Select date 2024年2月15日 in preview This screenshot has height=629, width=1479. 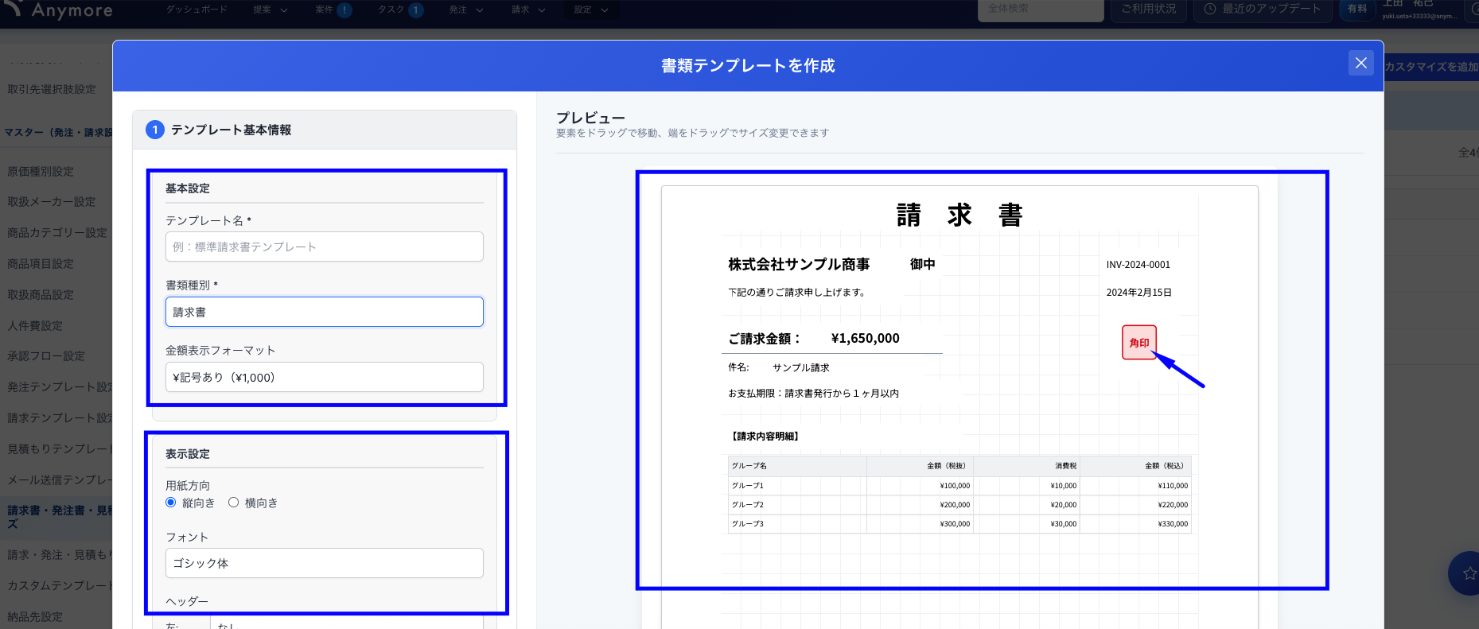point(1138,293)
